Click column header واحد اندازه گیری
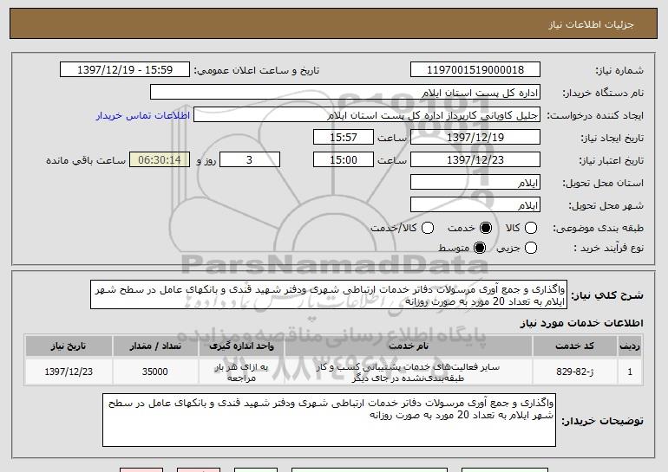 241,346
